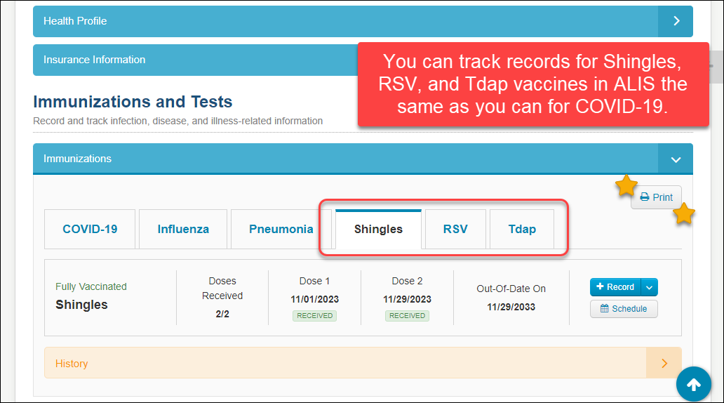The image size is (724, 403).
Task: Open the History bar
Action: (x=363, y=363)
